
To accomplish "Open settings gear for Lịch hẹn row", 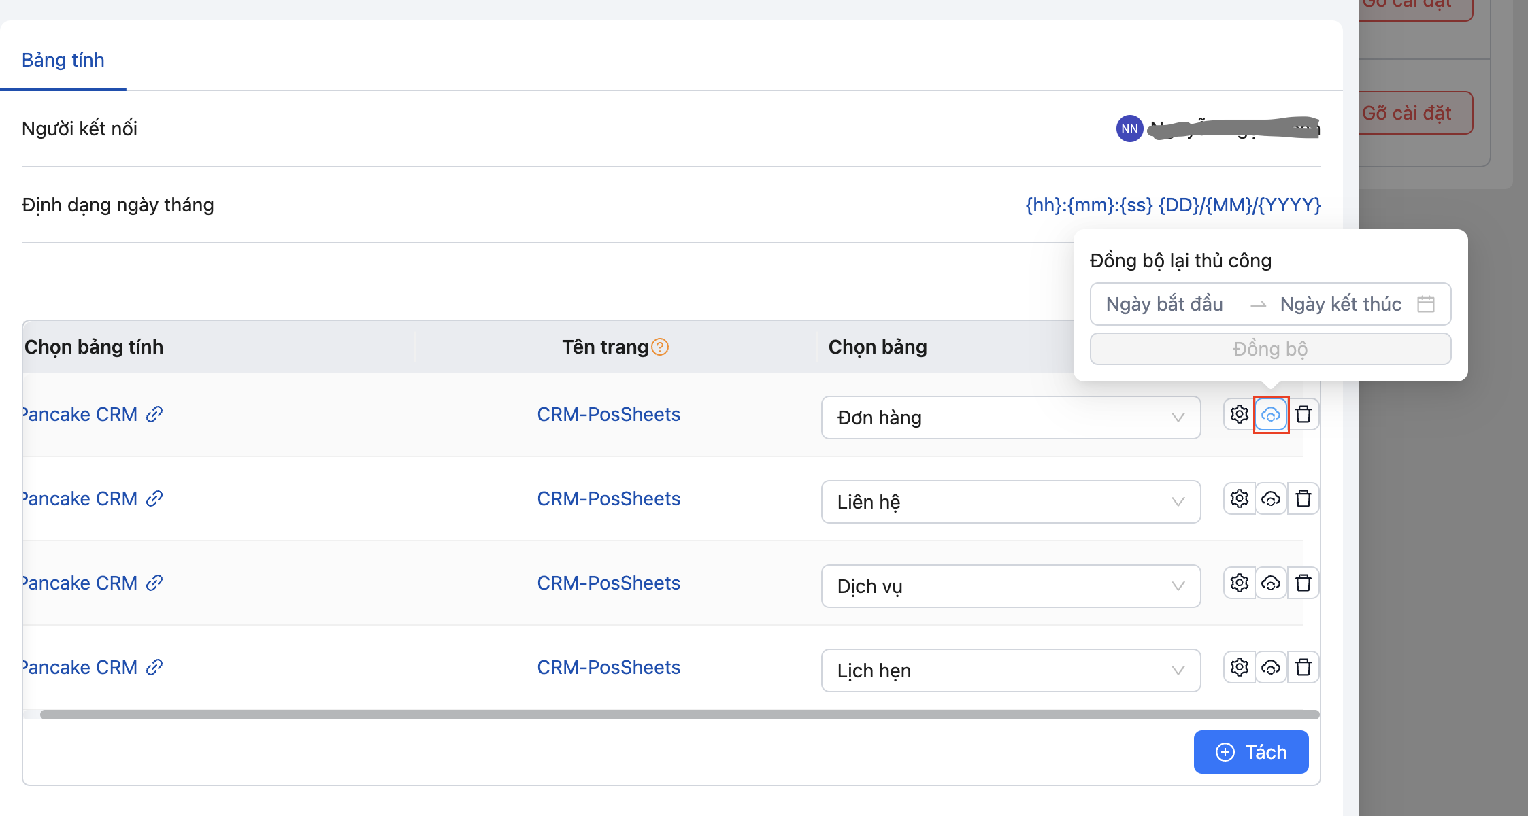I will coord(1239,667).
